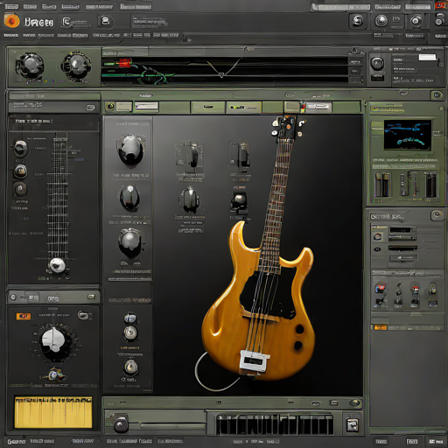Image resolution: width=448 pixels, height=448 pixels.
Task: Flip the lower-right silver-capped switch beside the guitar neck
Action: click(239, 202)
